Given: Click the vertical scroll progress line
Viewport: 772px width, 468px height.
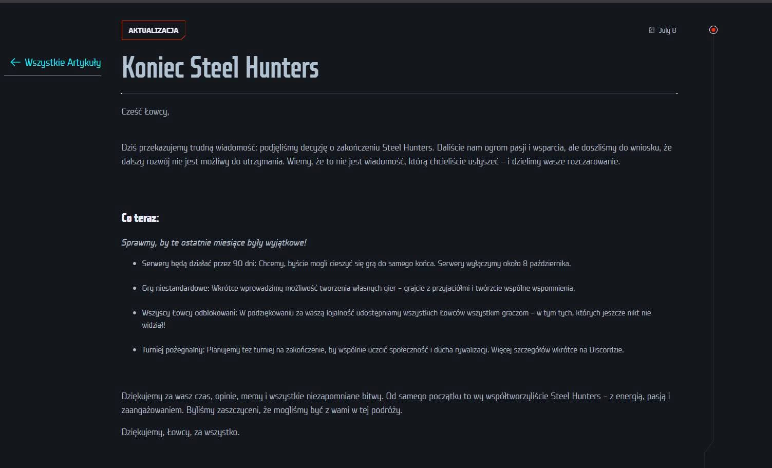Looking at the screenshot, I should click(713, 236).
